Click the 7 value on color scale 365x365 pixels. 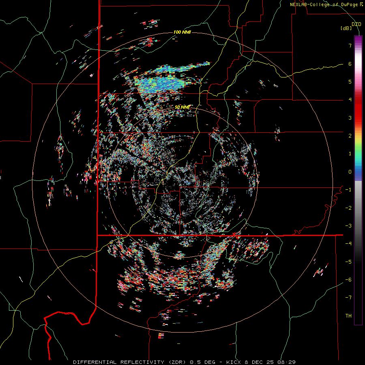[350, 45]
